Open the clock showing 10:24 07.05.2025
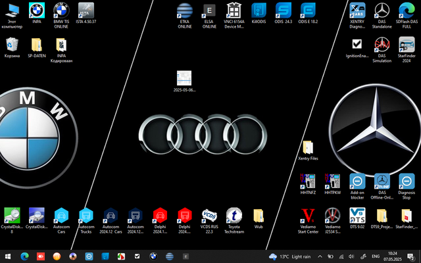This screenshot has height=263, width=421. (x=393, y=256)
